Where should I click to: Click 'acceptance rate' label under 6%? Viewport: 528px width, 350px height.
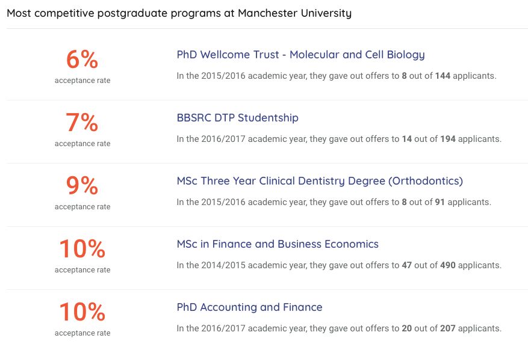[82, 81]
